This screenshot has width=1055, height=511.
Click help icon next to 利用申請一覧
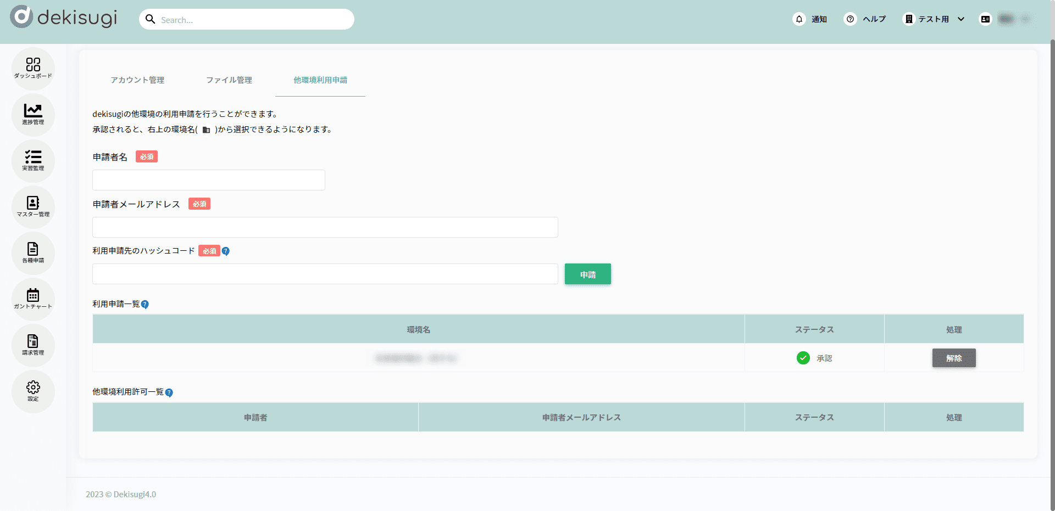(145, 305)
